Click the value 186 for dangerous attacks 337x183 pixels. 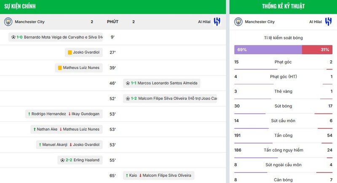pos(238,150)
